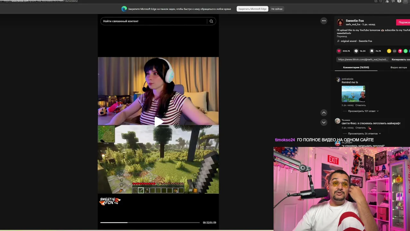410x231 pixels.
Task: Click 'Копировать ссылку' copy link button
Action: 401,59
